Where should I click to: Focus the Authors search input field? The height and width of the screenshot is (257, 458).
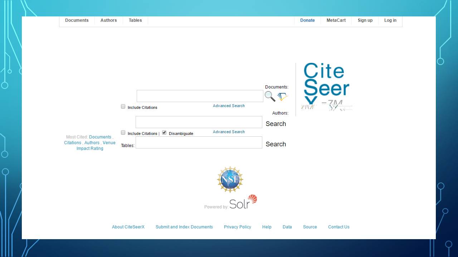click(199, 122)
